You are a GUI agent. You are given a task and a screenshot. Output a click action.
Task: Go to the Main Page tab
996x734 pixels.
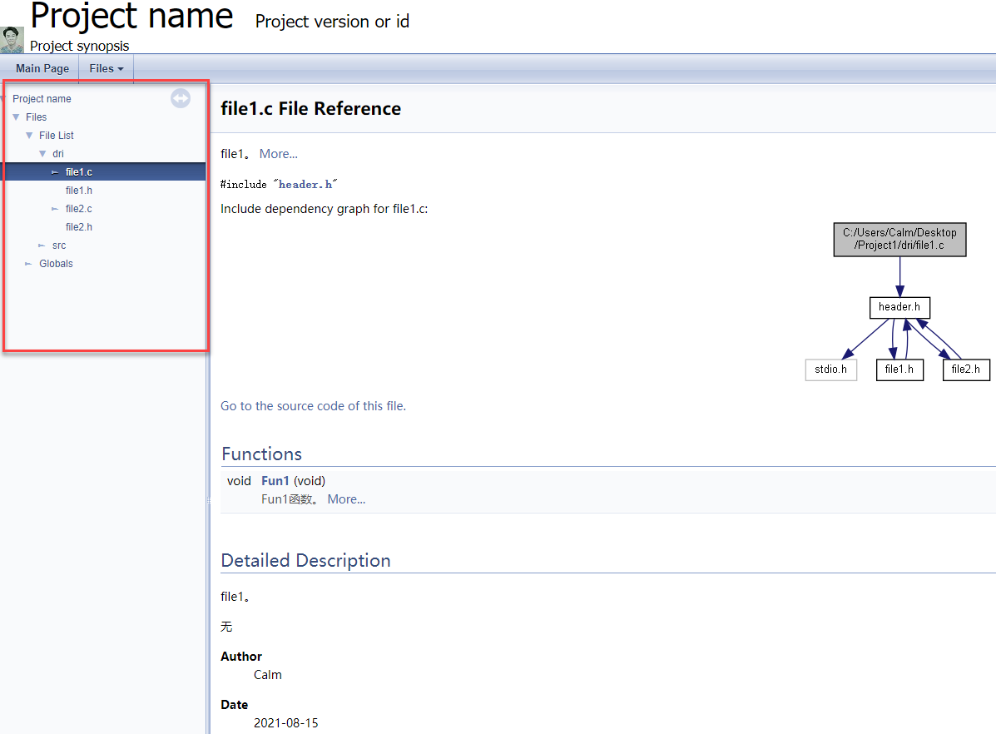pos(42,68)
